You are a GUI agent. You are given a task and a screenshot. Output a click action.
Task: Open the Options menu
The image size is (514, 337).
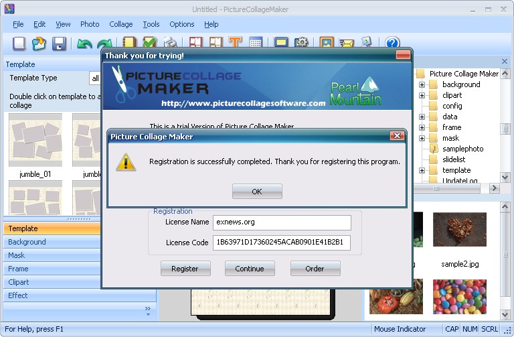tap(182, 24)
